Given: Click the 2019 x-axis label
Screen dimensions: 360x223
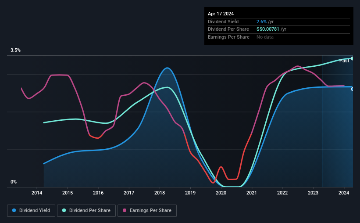Looking at the screenshot, I should click(190, 193).
